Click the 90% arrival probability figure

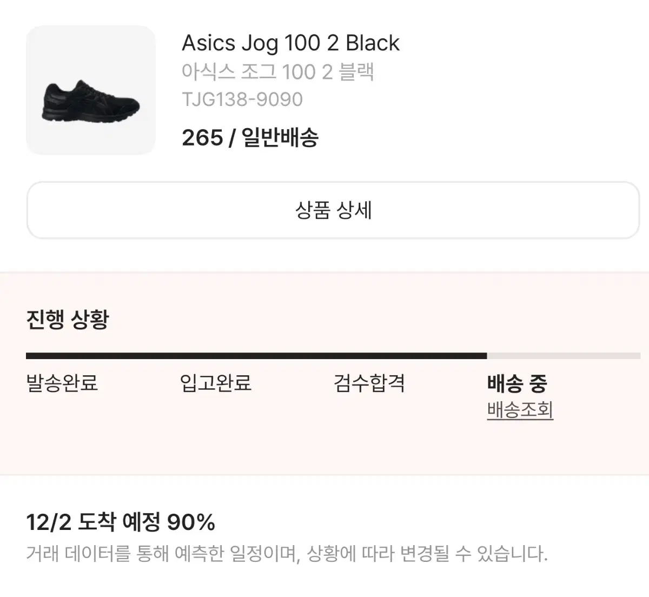coord(191,522)
